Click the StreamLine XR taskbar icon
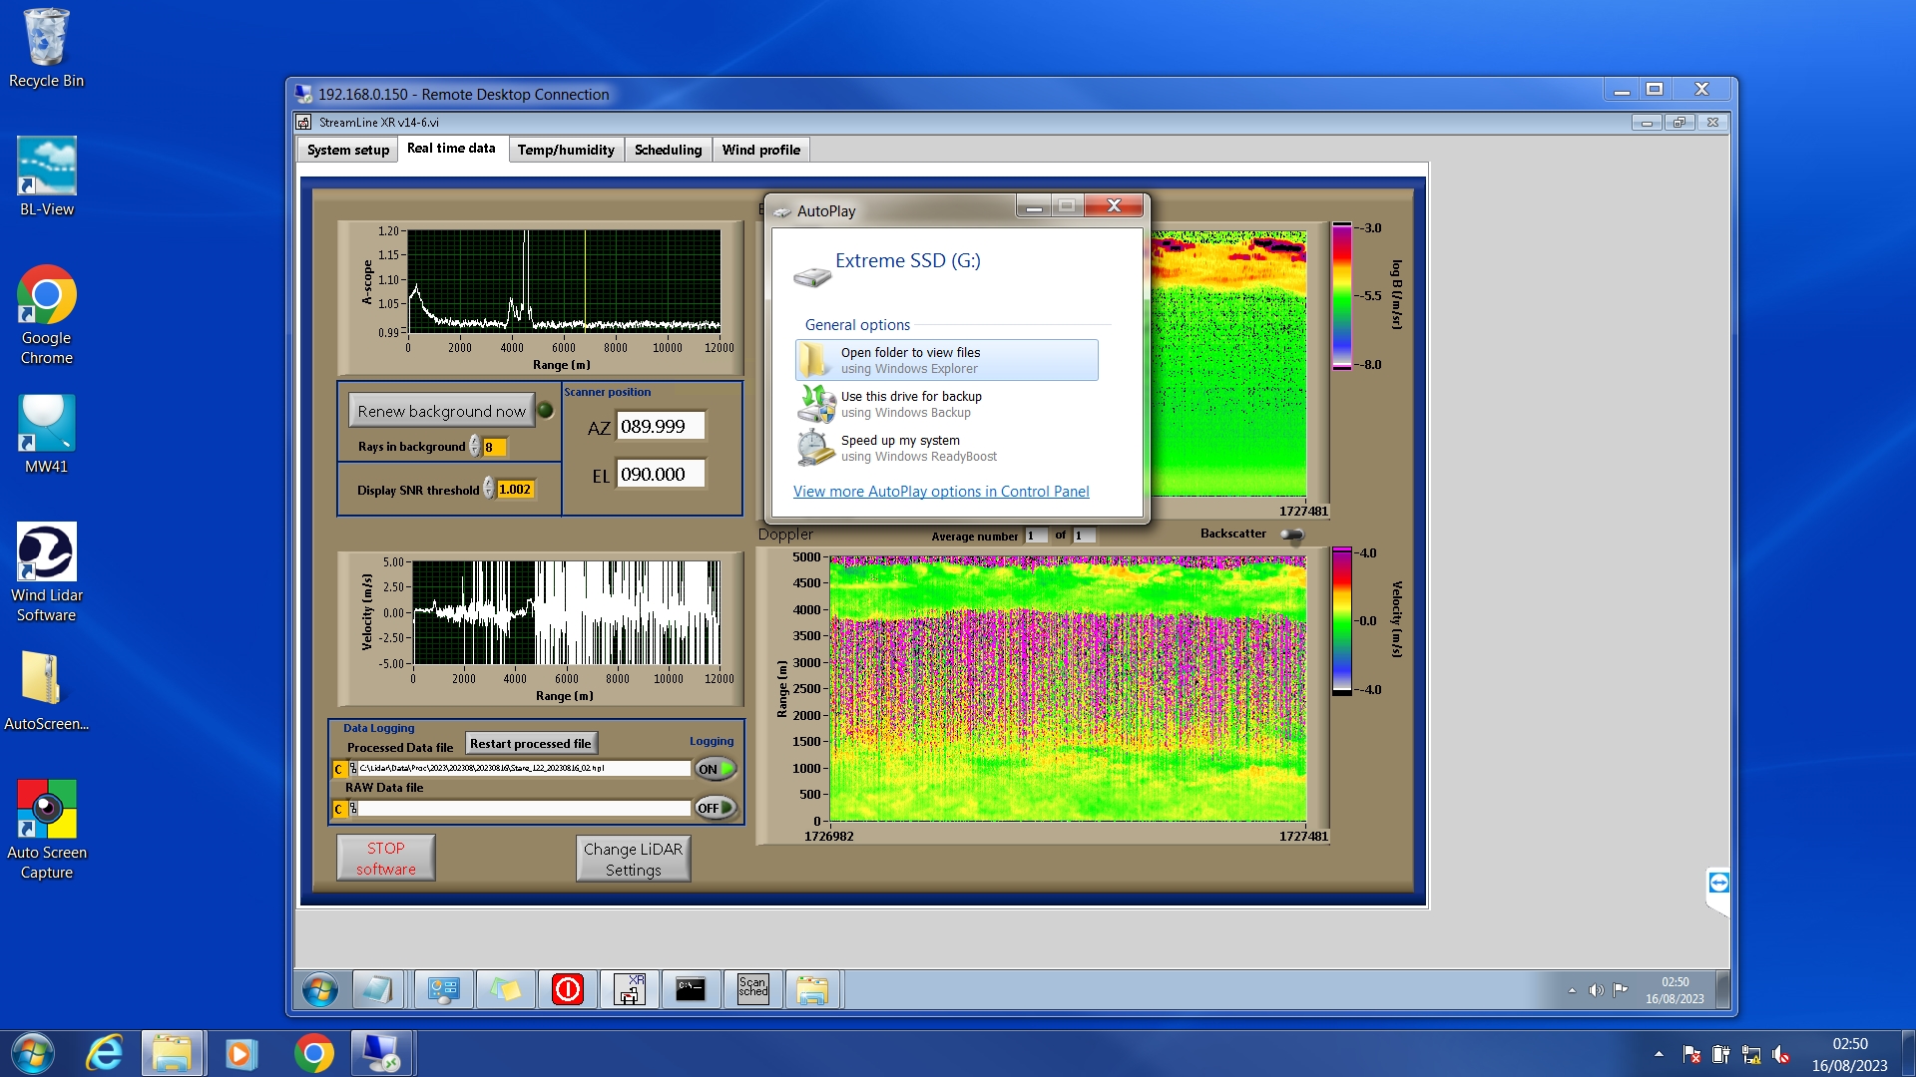The height and width of the screenshot is (1077, 1916). point(630,989)
